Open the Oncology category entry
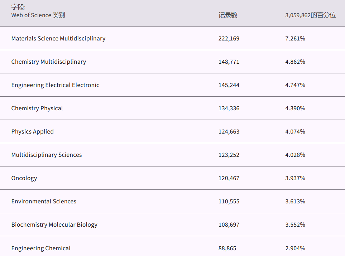Screen dimensions: 345x256 [x=24, y=178]
